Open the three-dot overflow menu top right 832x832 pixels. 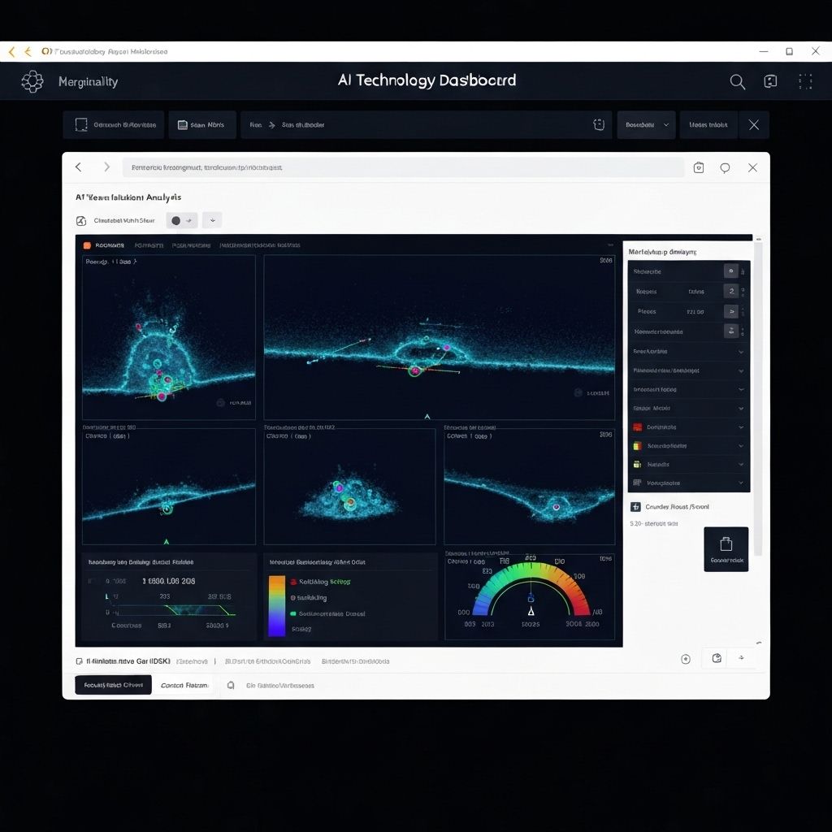(805, 81)
